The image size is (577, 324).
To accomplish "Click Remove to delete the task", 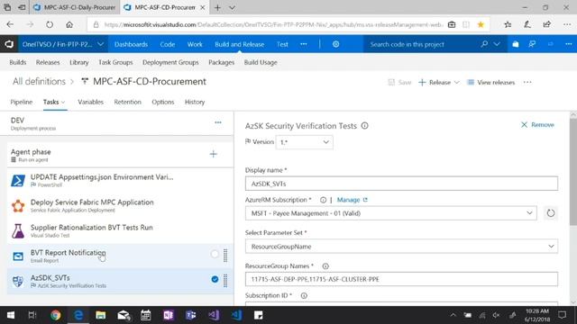I will [x=537, y=125].
